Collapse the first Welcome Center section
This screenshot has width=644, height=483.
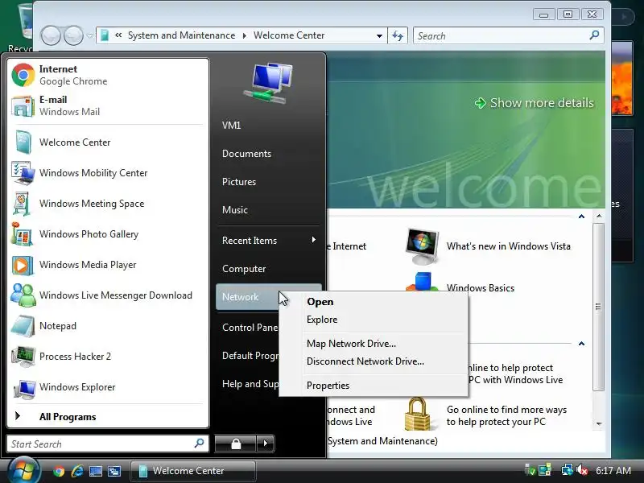pos(581,217)
